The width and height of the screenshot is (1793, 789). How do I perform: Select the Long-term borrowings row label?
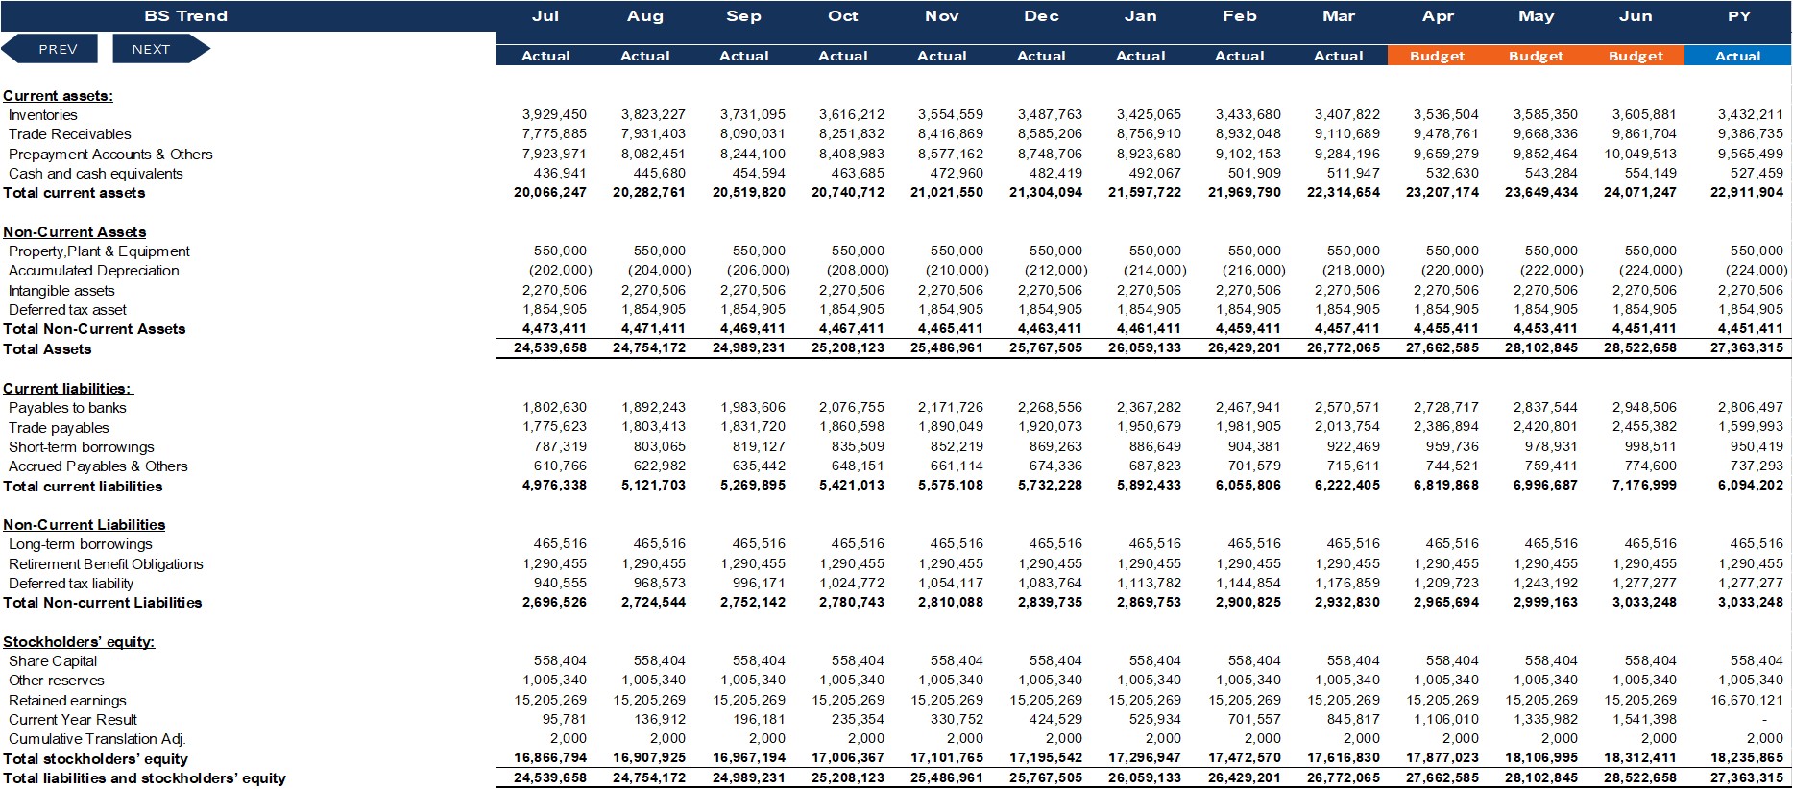pos(81,544)
